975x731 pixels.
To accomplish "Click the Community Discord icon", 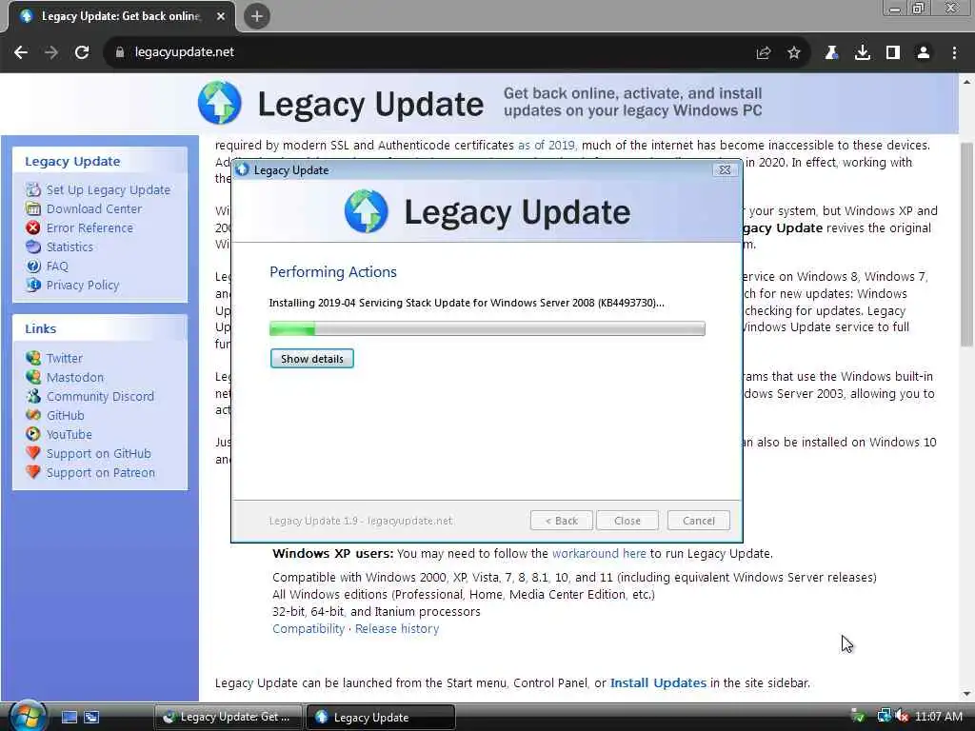I will point(33,396).
